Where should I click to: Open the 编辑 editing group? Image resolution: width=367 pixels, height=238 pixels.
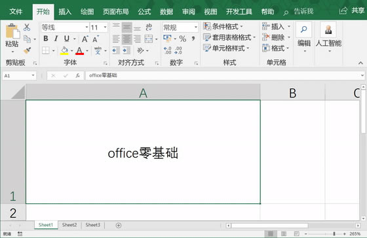coord(304,37)
